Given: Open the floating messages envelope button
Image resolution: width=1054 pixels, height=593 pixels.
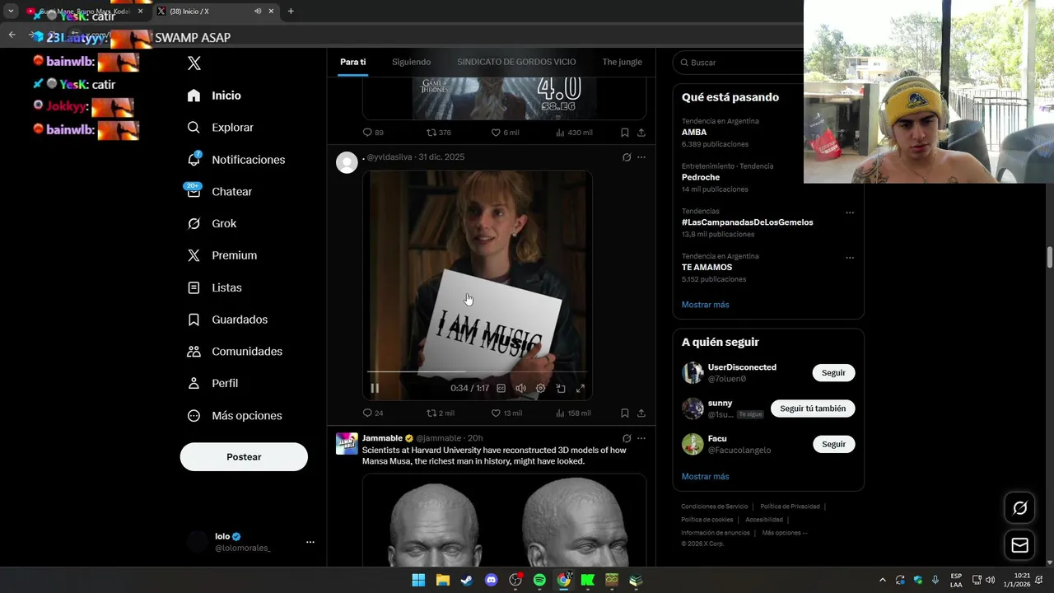Looking at the screenshot, I should tap(1019, 545).
